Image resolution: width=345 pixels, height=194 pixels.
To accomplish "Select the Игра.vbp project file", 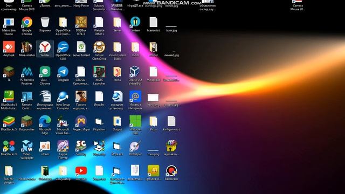I will coord(99,148).
